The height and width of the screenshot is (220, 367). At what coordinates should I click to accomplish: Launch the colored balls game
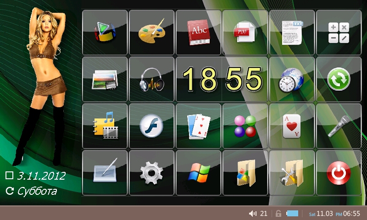tap(245, 126)
